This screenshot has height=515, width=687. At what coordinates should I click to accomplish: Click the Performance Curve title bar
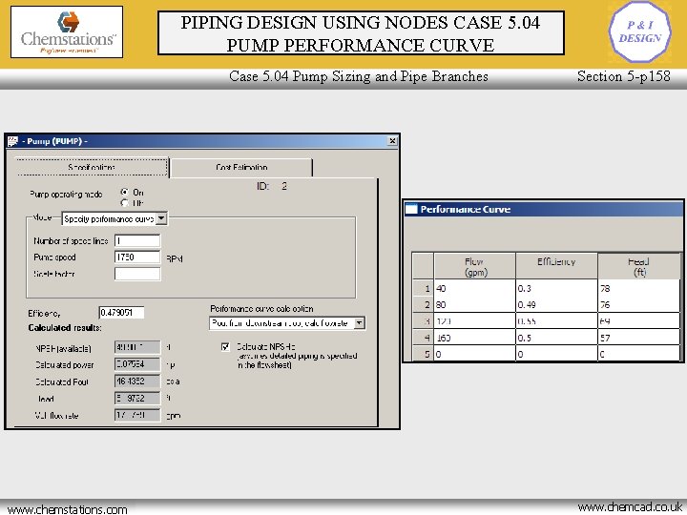pyautogui.click(x=543, y=209)
